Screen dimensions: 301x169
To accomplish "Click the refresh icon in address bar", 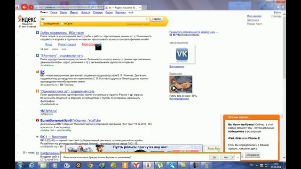I will (x=102, y=8).
